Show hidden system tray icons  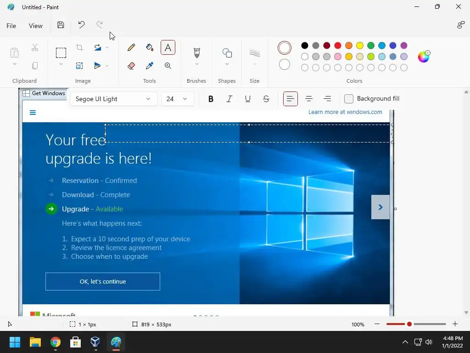pyautogui.click(x=405, y=342)
